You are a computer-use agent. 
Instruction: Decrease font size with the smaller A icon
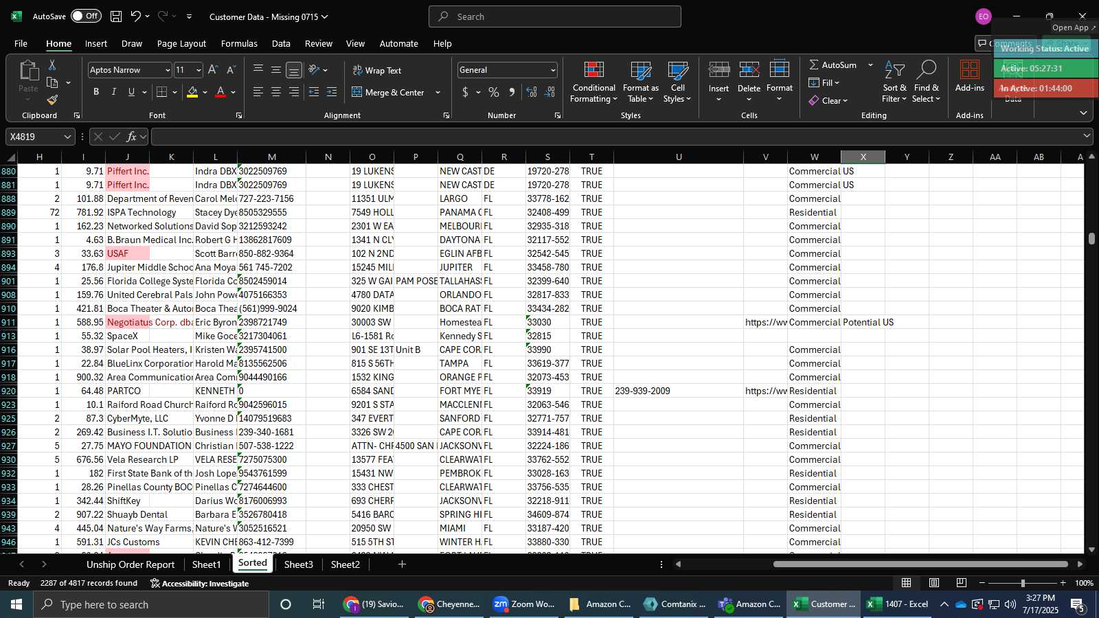231,70
